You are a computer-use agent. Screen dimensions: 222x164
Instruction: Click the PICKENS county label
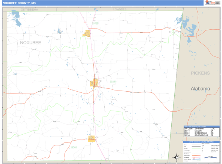[x=200, y=73]
